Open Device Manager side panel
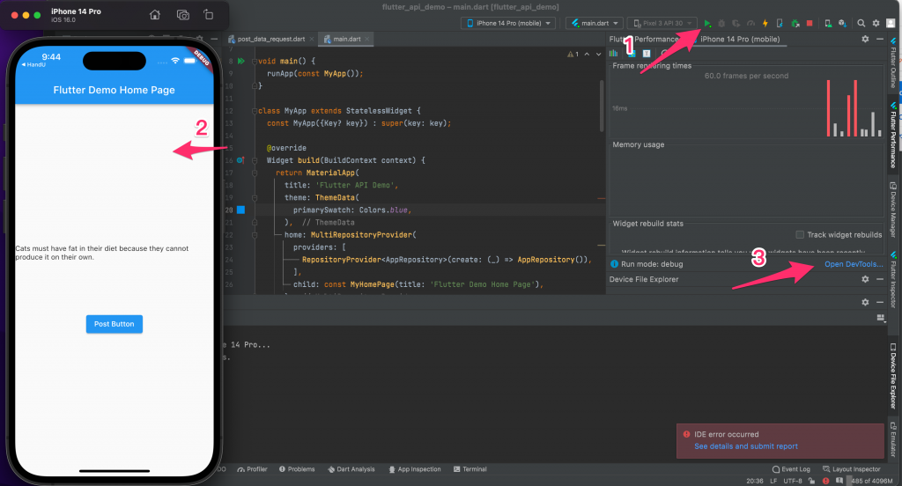 tap(893, 210)
